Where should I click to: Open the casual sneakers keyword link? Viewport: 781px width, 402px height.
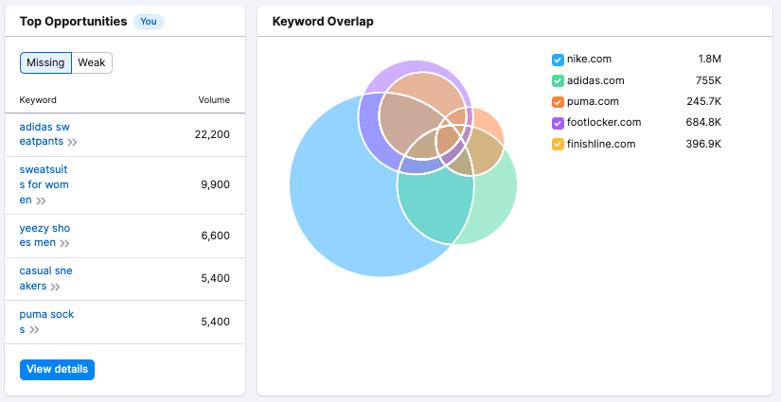45,279
